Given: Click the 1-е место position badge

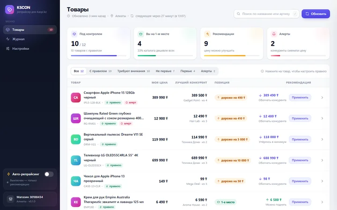Looking at the screenshot, I should coord(226,202).
